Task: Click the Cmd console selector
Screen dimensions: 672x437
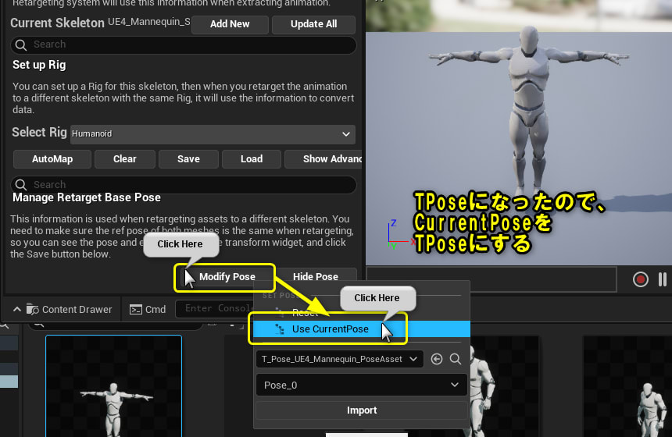Action: (148, 310)
